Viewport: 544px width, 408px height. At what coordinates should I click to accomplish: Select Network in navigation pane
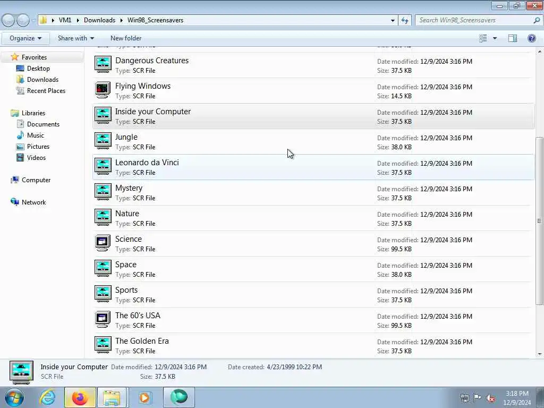click(33, 202)
